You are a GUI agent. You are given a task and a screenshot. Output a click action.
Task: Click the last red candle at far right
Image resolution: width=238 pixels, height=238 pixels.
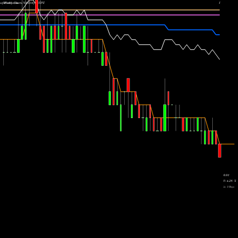[219, 150]
